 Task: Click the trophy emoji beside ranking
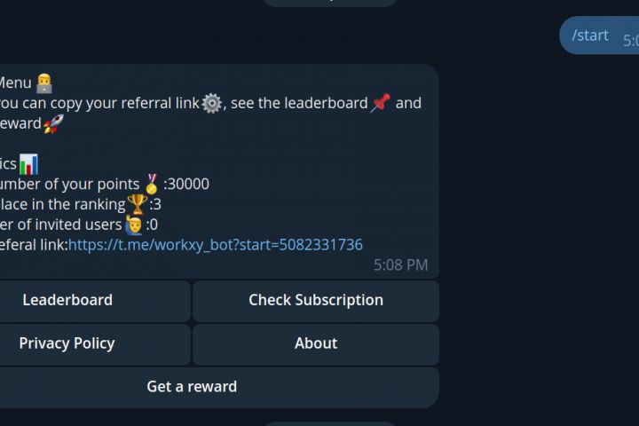pos(138,204)
